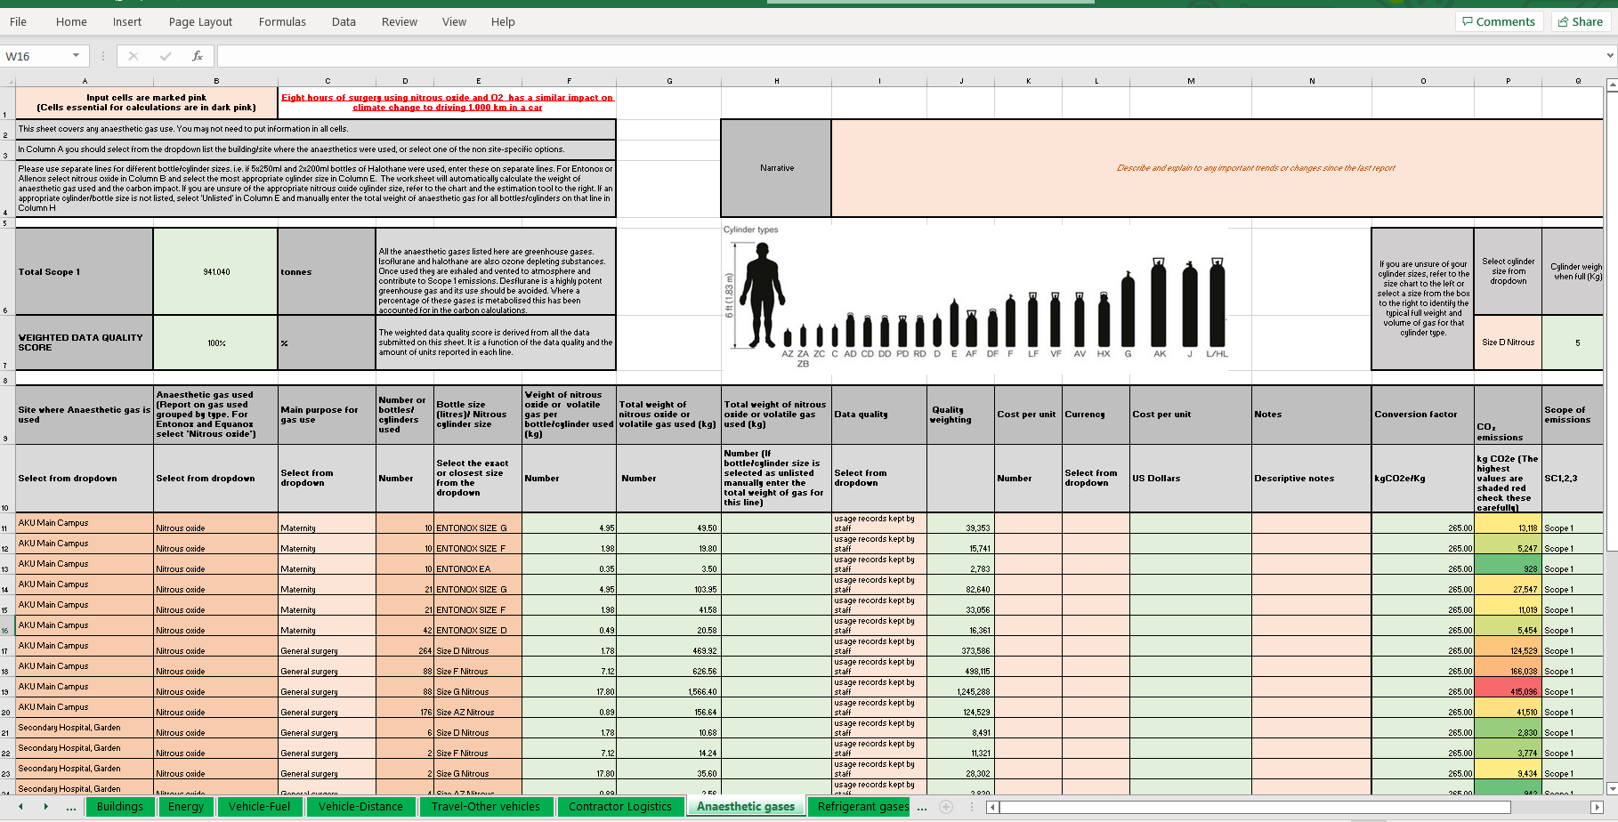Select column header P
1618x822 pixels.
click(1508, 81)
